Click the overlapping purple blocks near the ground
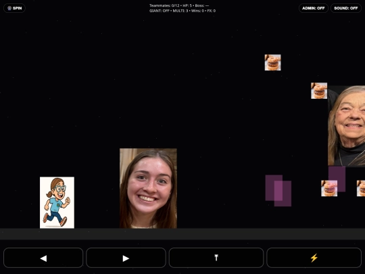365x274 pixels. click(278, 191)
